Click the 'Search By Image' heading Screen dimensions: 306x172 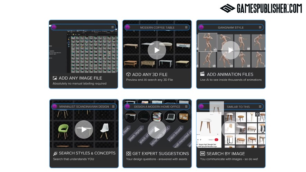point(226,154)
